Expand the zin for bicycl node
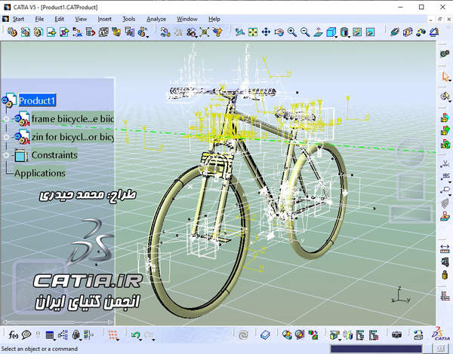Screen dimensions: 453x354 point(6,137)
